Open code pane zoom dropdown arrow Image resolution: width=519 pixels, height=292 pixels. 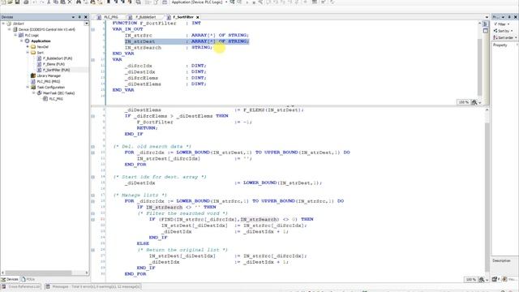click(487, 280)
